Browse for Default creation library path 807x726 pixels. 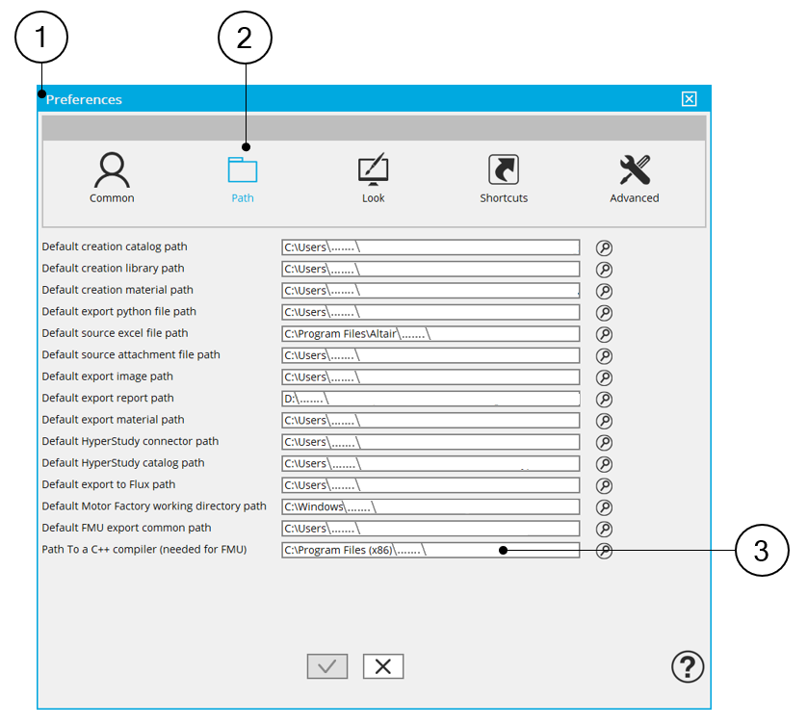[604, 270]
